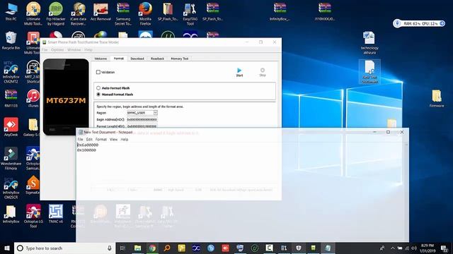Screen dimensions: 453x254
Task: Open Frp Hijacker by Hagard icon
Action: pyautogui.click(x=56, y=14)
